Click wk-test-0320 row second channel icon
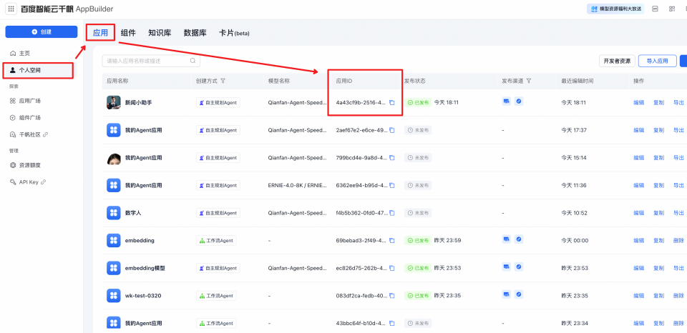 click(519, 294)
